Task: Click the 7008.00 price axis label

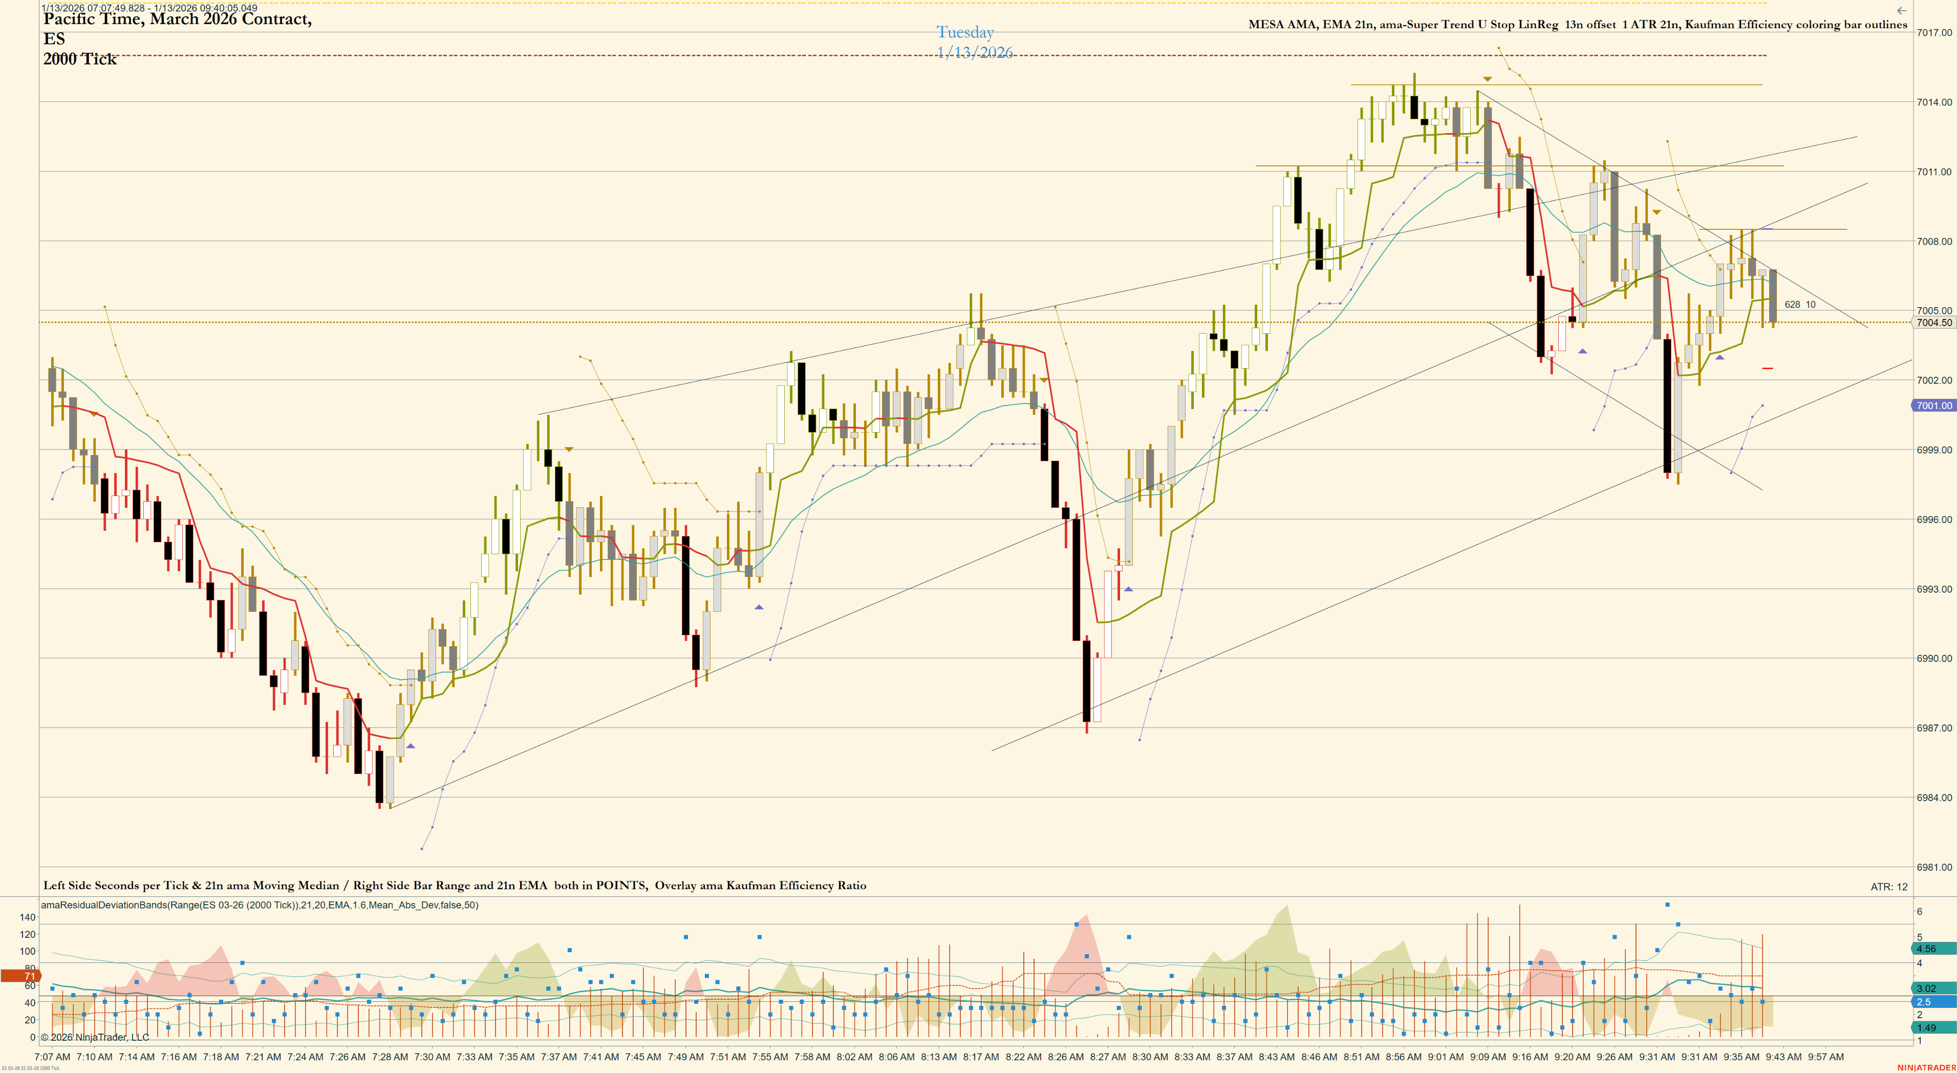Action: (1934, 242)
